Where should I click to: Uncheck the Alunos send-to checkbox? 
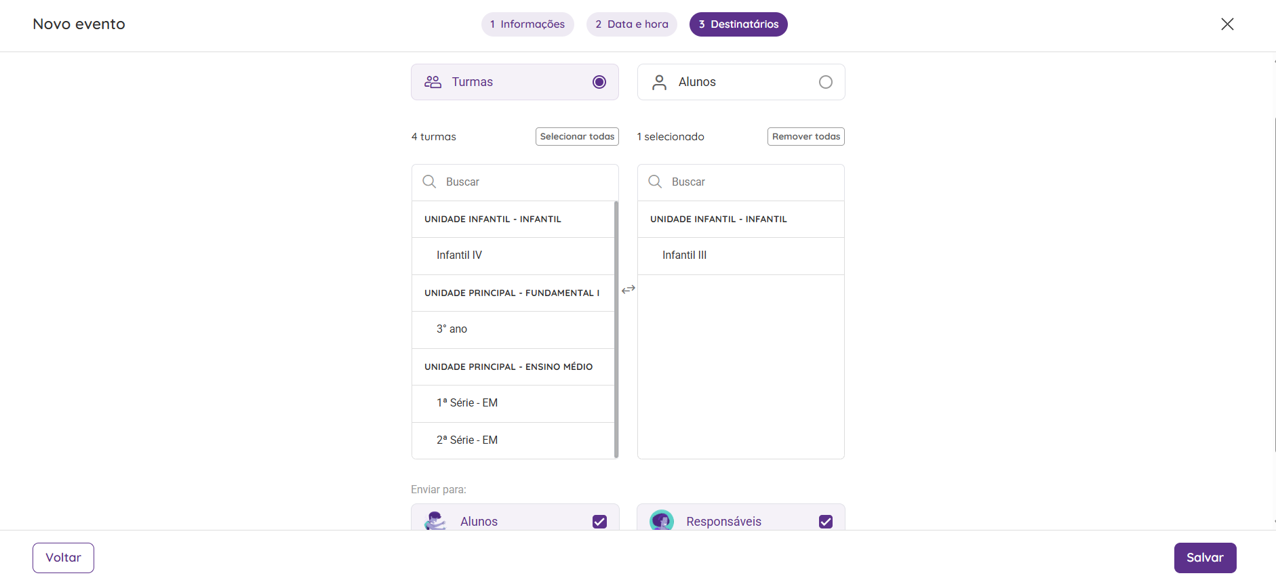[x=599, y=522]
